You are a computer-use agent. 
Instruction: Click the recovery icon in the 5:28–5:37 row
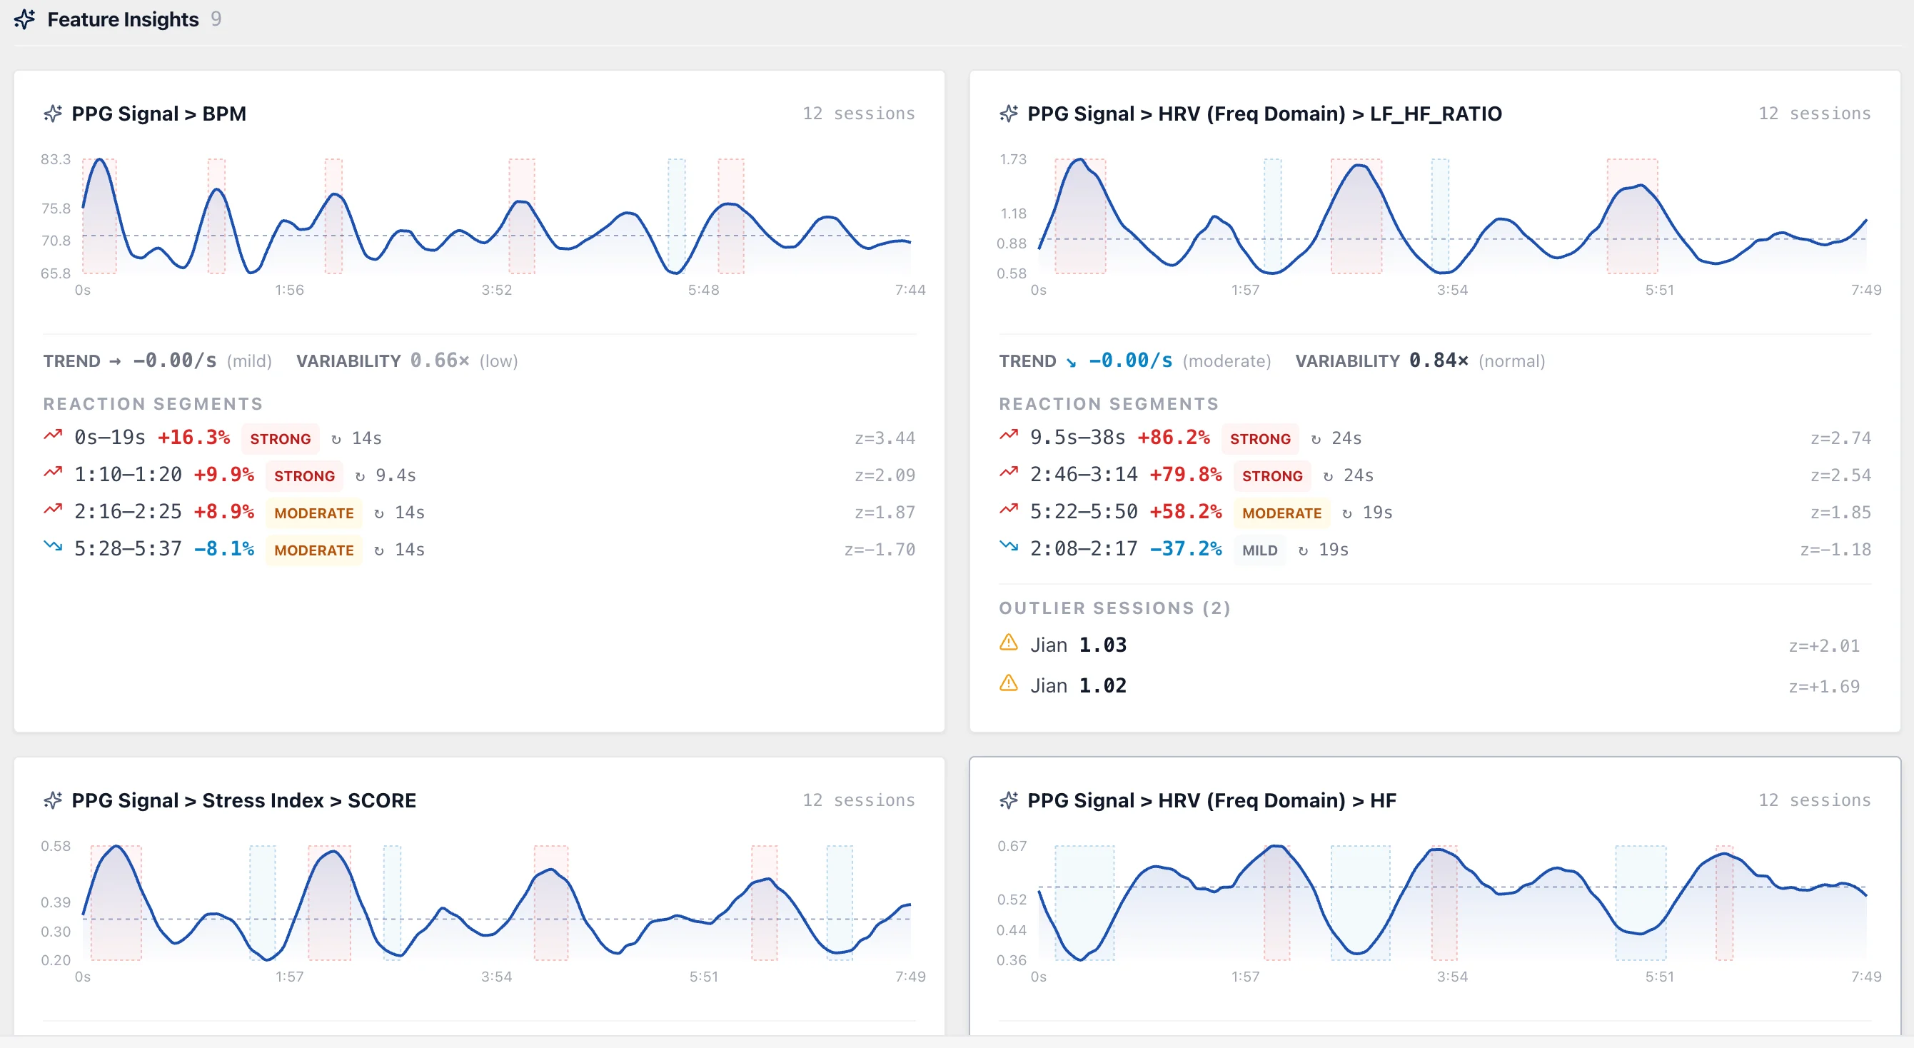(379, 551)
